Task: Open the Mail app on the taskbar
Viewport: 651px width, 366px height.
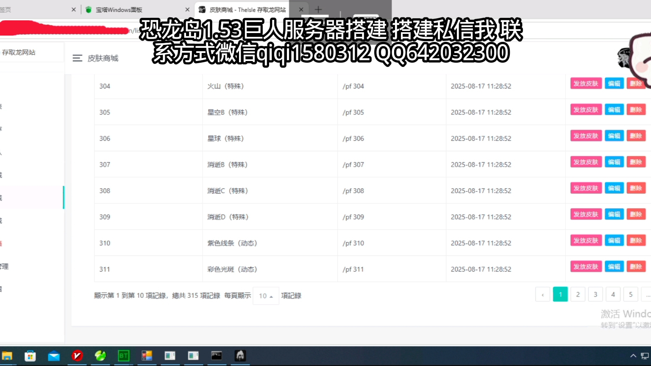Action: [54, 356]
